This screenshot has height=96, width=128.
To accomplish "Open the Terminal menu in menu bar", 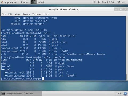I will coord(37,14).
